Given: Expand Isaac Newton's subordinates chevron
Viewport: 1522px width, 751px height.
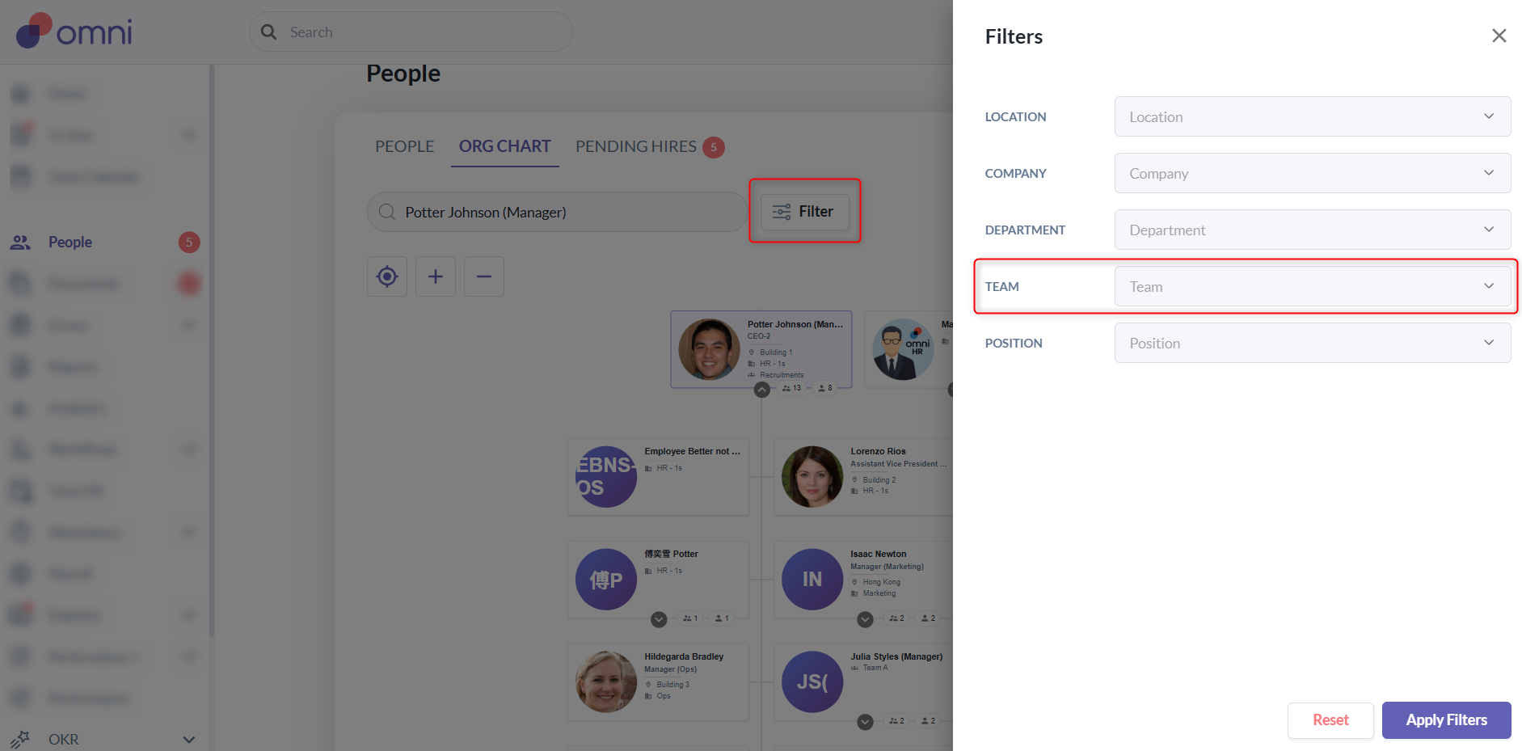Looking at the screenshot, I should tap(865, 619).
